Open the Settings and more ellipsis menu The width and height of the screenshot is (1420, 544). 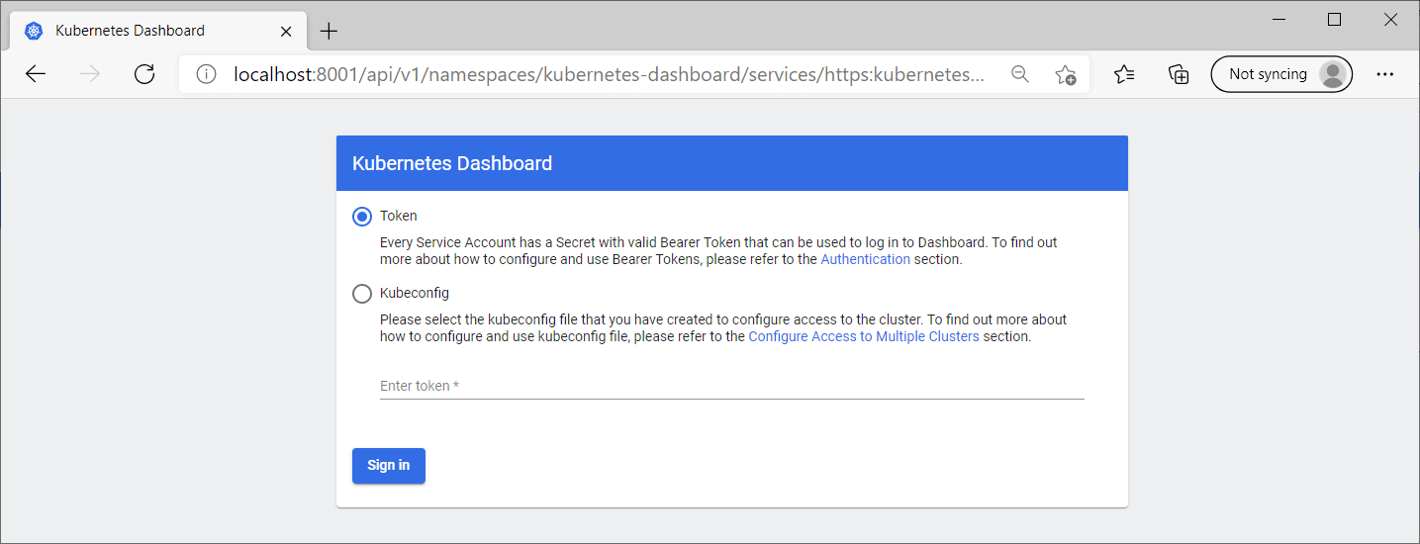(x=1385, y=74)
